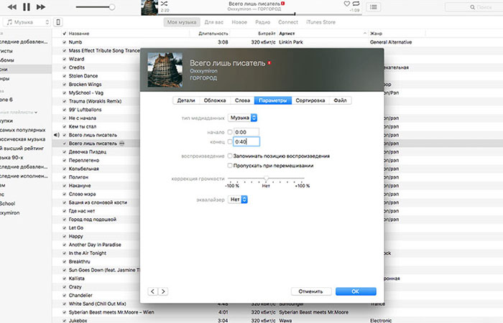Uncheck the Numb song checkbox
The image size is (503, 323).
coord(65,42)
